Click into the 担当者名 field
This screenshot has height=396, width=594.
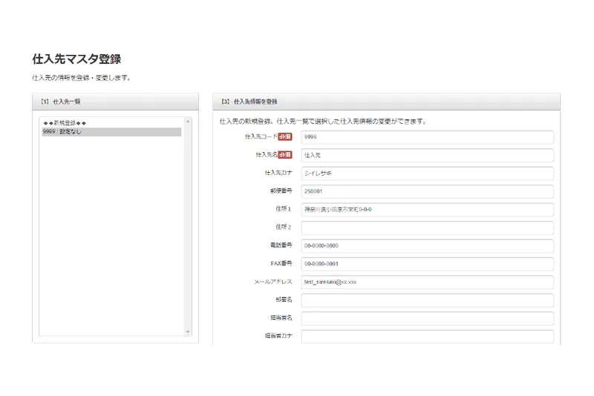[428, 318]
